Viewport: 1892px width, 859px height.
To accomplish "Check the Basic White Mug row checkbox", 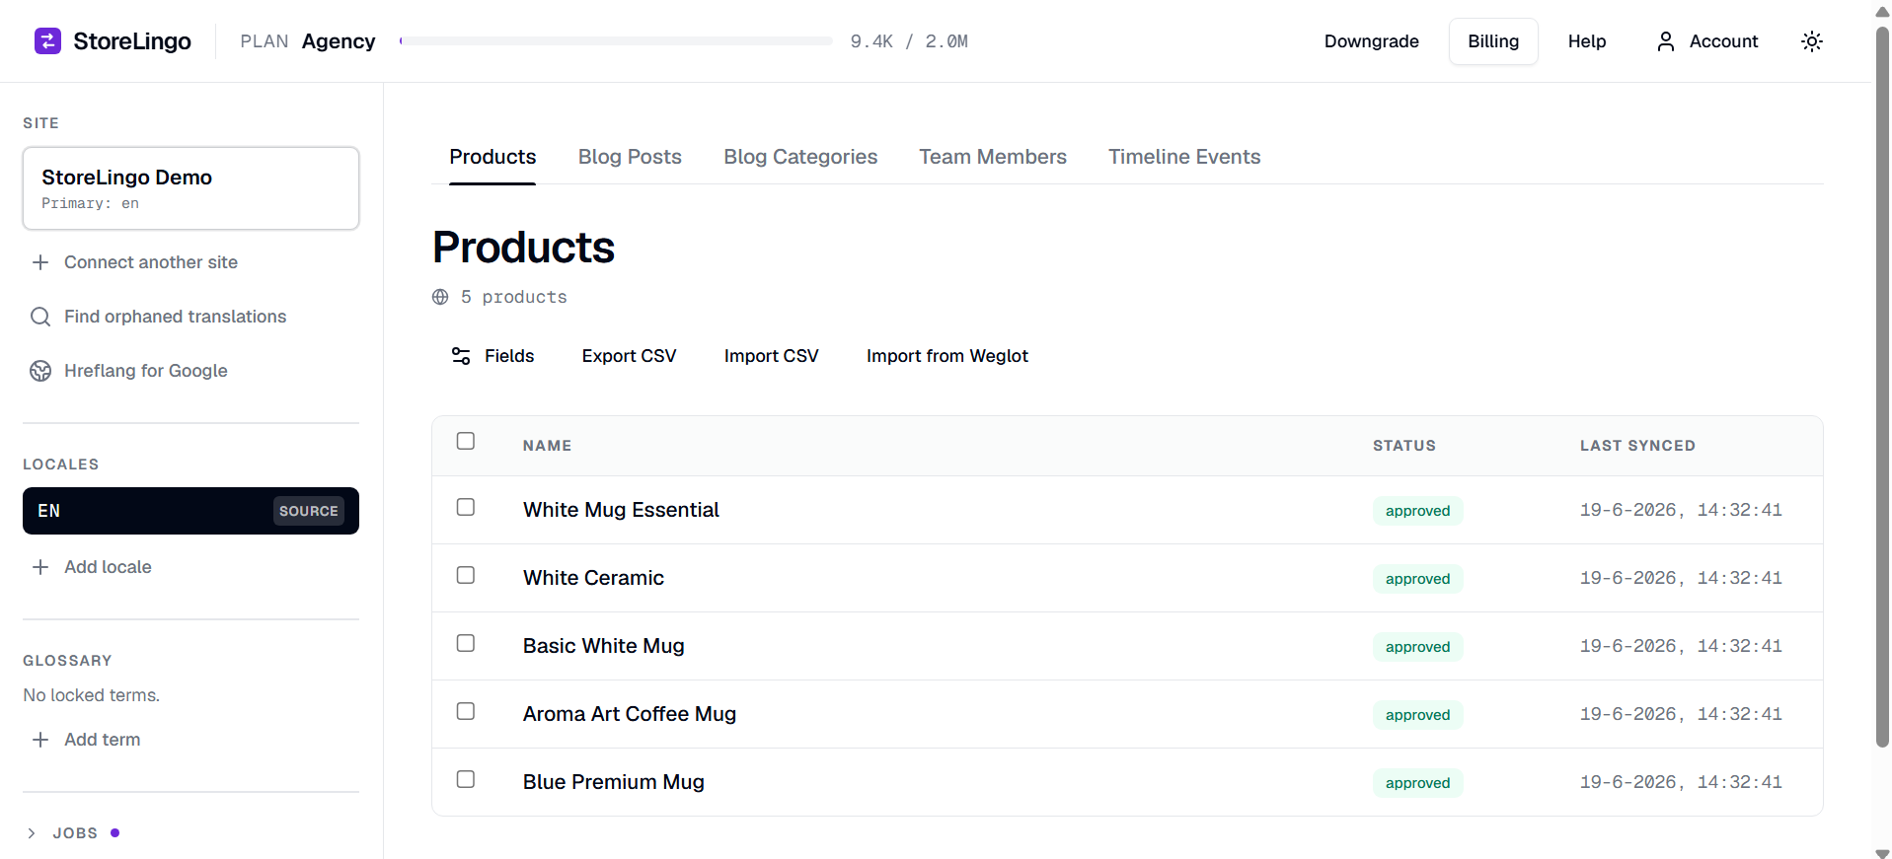I will [466, 643].
